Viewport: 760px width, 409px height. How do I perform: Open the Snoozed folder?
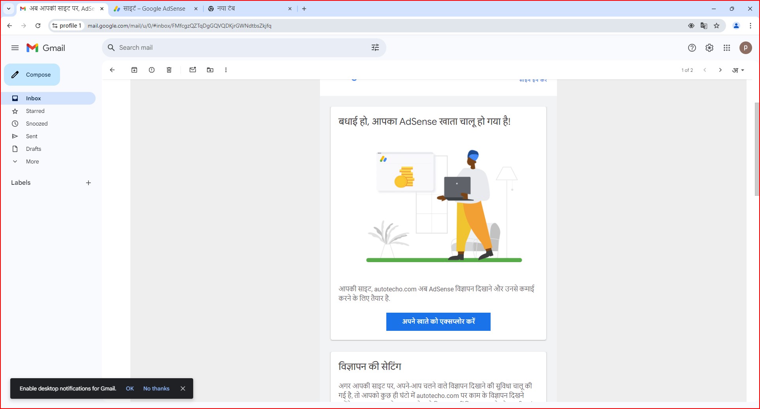pyautogui.click(x=37, y=124)
